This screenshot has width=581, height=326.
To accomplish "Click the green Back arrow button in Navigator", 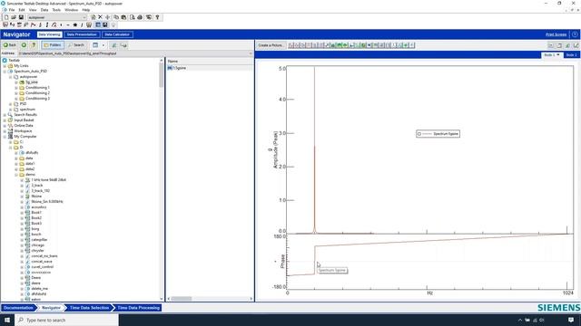I will [x=10, y=45].
